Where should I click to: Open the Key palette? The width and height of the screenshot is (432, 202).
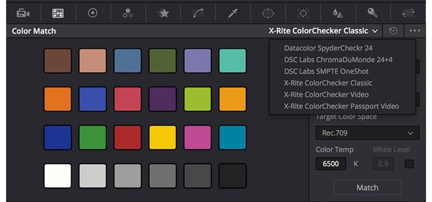[372, 13]
